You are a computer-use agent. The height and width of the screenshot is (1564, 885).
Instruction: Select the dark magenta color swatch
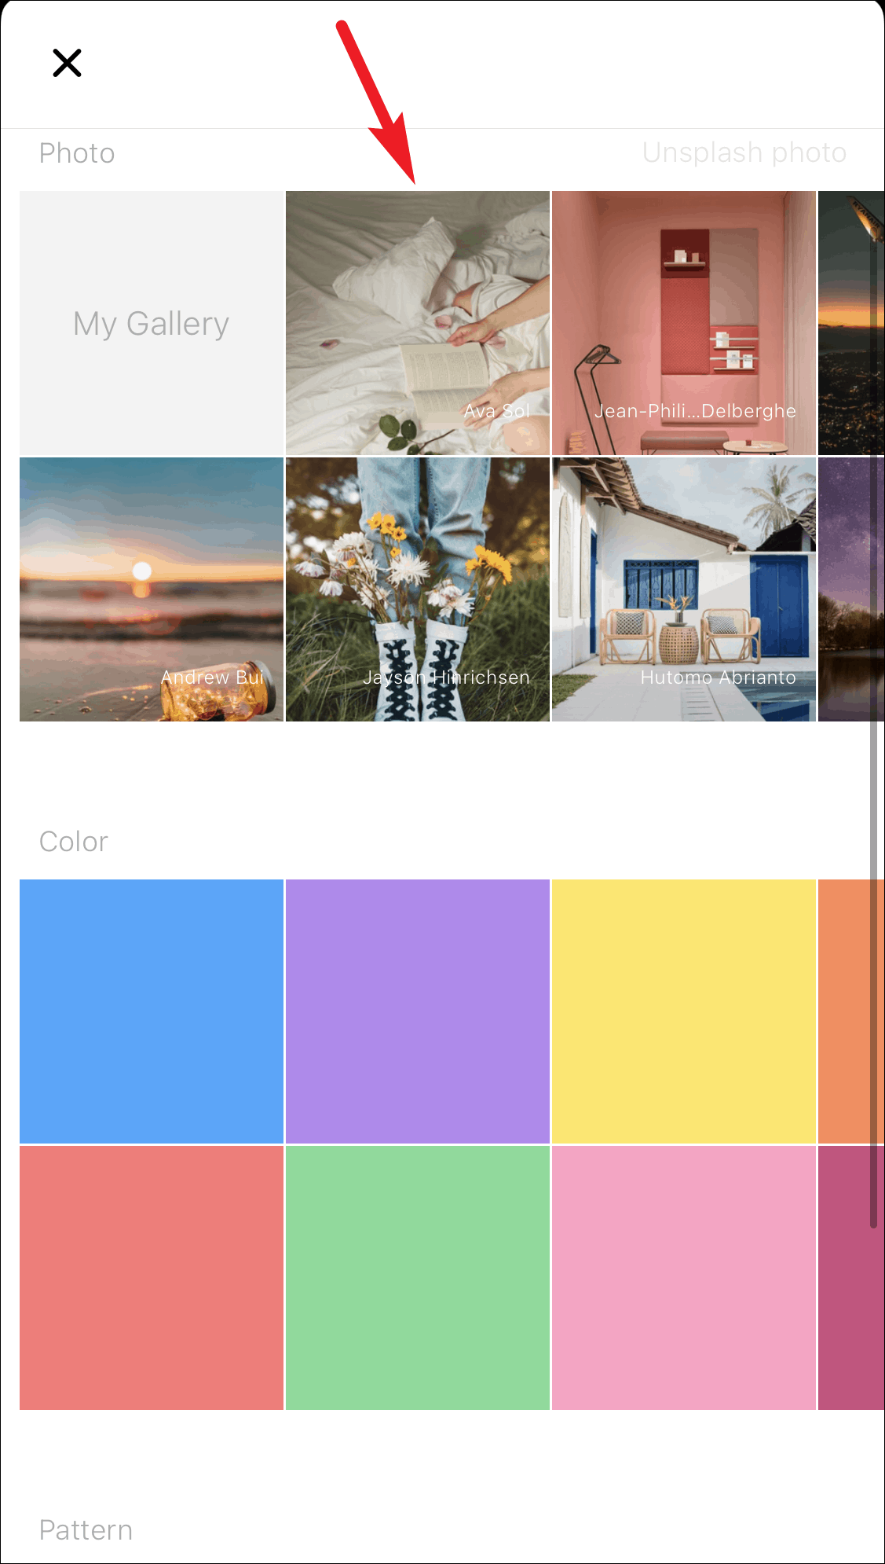[x=851, y=1278]
